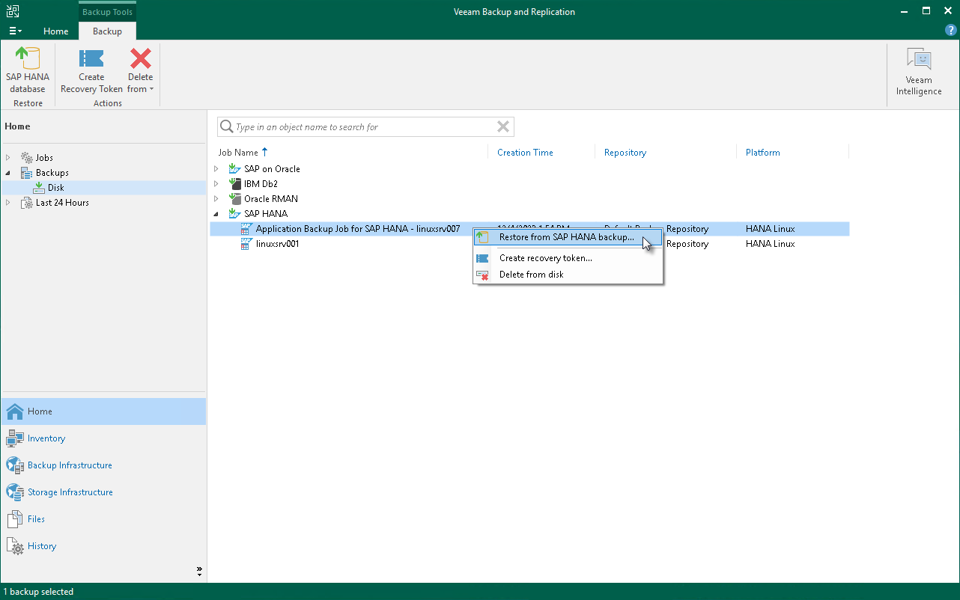Open the Backup Infrastructure view
Image resolution: width=960 pixels, height=600 pixels.
tap(103, 465)
